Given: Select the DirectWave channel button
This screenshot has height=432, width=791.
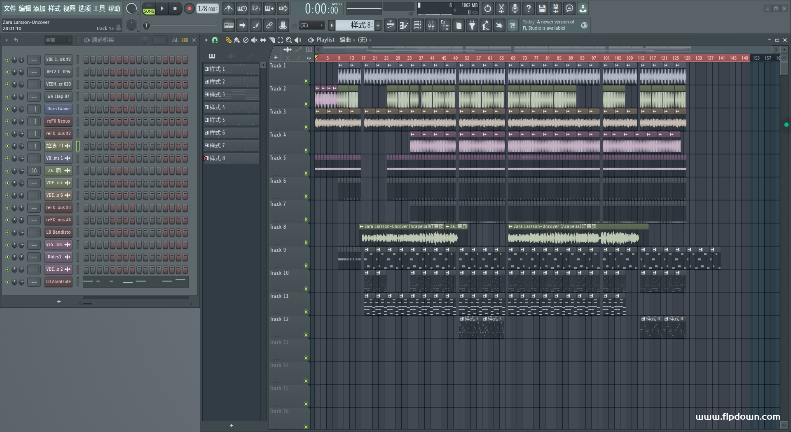Looking at the screenshot, I should point(58,109).
